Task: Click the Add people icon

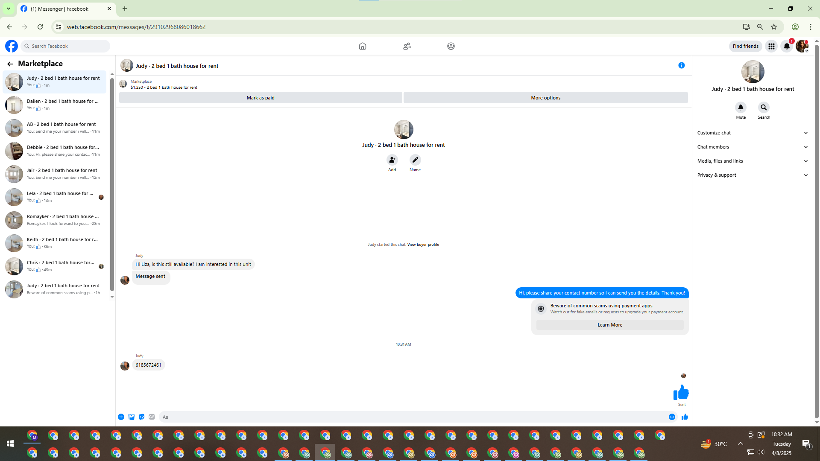Action: (x=392, y=160)
